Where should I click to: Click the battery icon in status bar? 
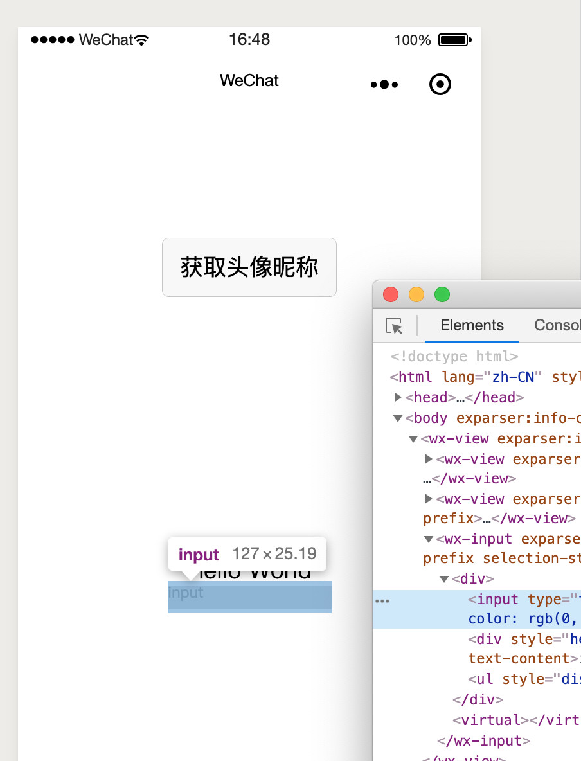point(455,40)
